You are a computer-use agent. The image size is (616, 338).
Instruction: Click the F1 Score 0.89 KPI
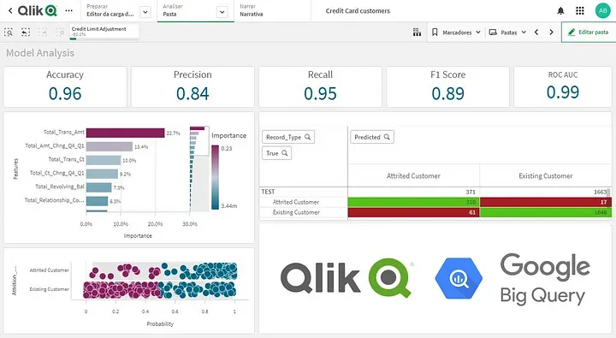tap(447, 86)
